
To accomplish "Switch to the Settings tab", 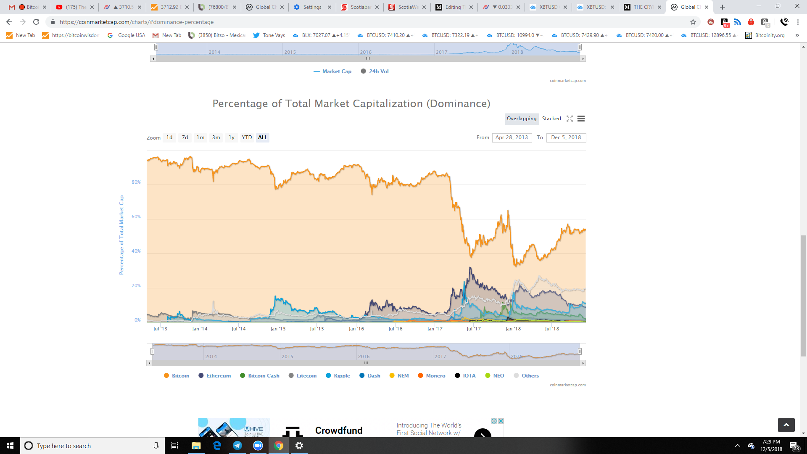I will pyautogui.click(x=312, y=7).
